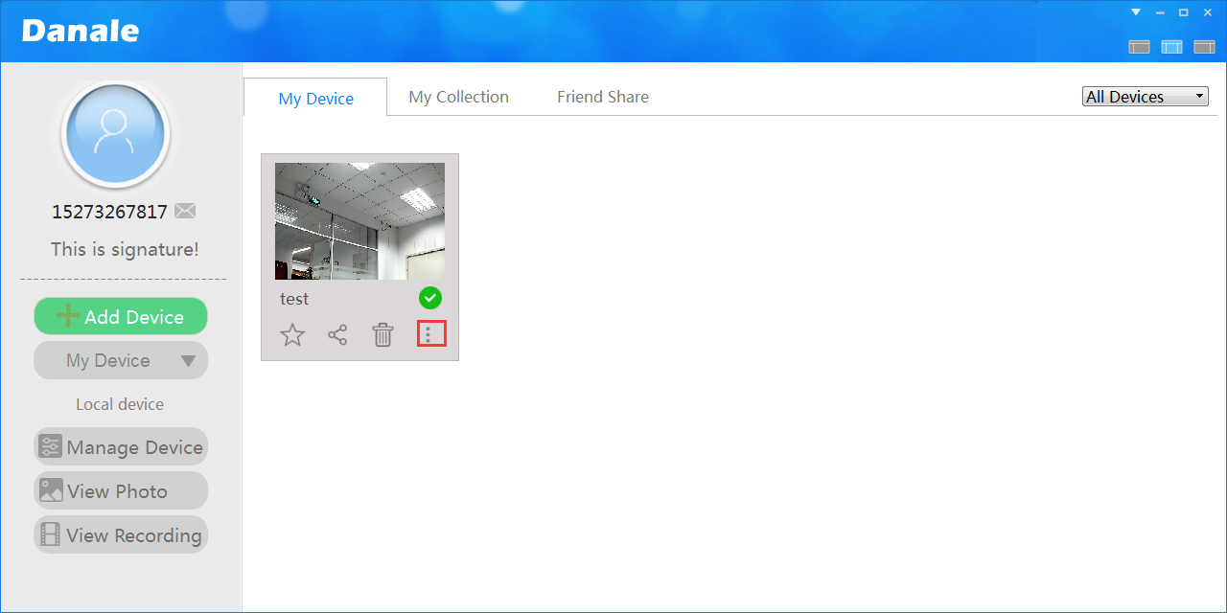
Task: Click the green online status checkmark
Action: 430,298
